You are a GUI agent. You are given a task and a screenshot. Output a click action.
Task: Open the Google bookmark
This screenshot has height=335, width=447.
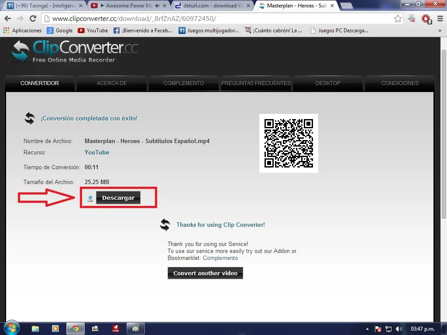pos(60,31)
